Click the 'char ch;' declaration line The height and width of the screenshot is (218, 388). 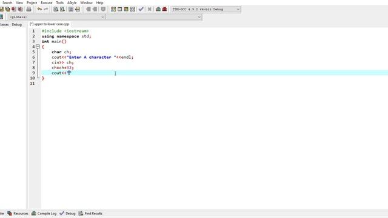click(x=61, y=52)
